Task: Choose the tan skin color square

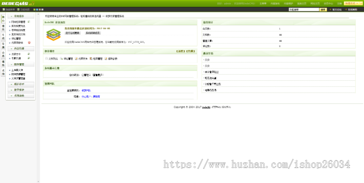Action: (40, 10)
